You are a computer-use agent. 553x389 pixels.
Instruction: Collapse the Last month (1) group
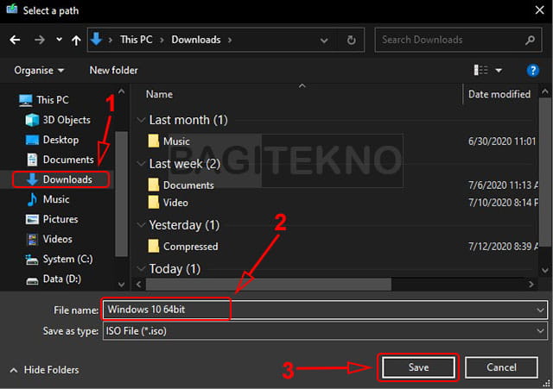[x=142, y=120]
